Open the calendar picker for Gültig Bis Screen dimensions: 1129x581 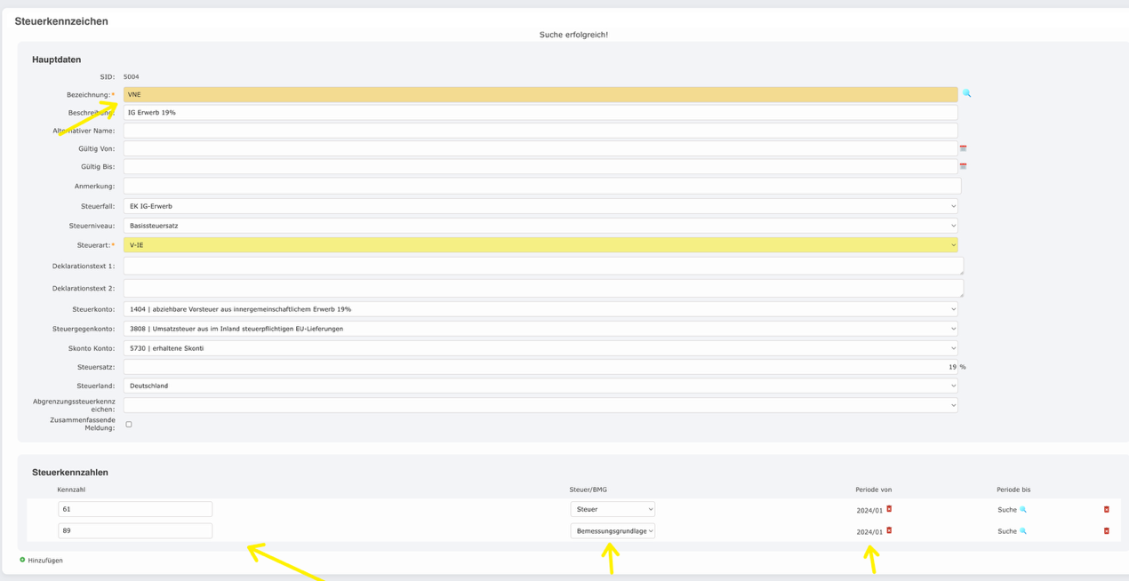963,166
